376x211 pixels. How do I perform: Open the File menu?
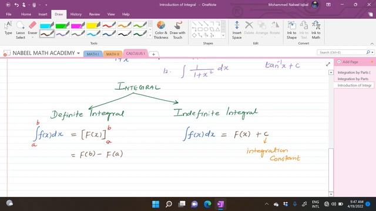tap(9, 14)
